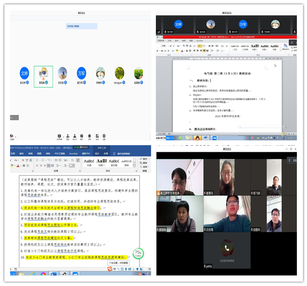
Task: Expand the arrow next to screen share
Action: [x=64, y=136]
